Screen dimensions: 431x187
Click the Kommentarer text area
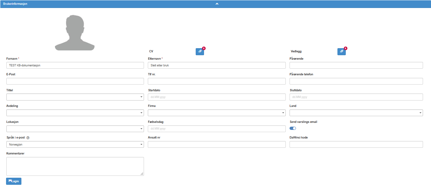coord(75,166)
